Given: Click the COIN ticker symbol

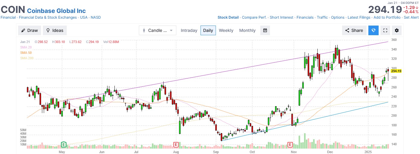Looking at the screenshot, I should [x=13, y=9].
